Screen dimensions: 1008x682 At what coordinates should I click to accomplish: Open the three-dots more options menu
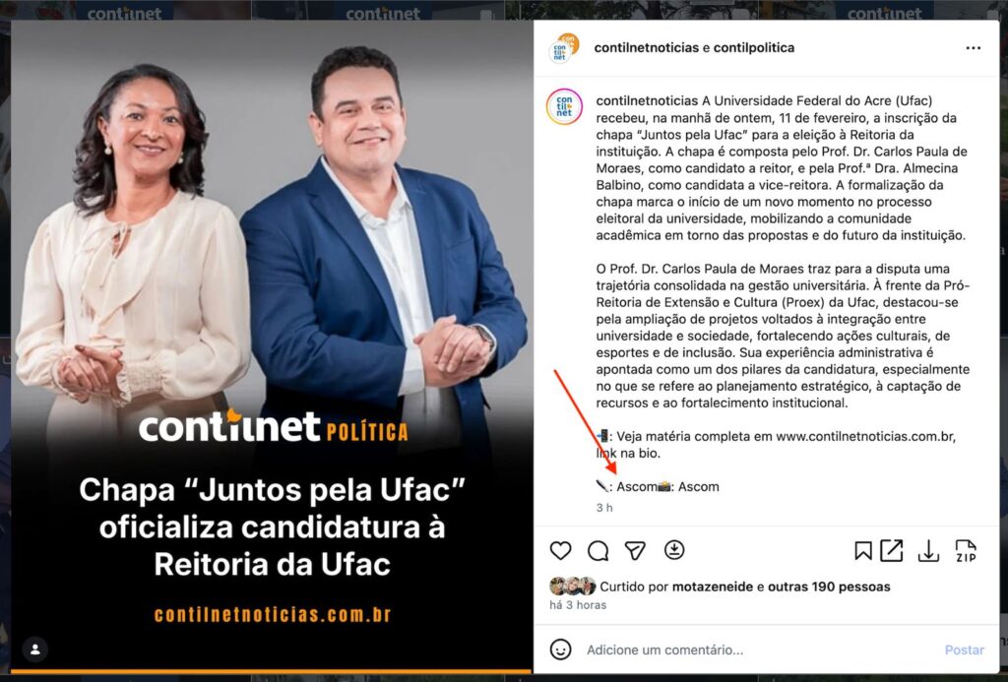[x=974, y=48]
